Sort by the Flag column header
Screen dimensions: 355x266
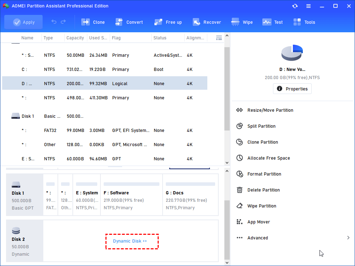(x=116, y=38)
